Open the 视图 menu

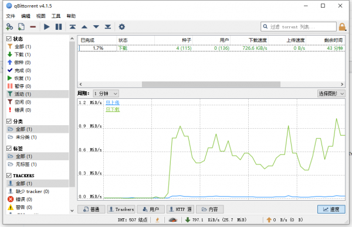coord(41,16)
